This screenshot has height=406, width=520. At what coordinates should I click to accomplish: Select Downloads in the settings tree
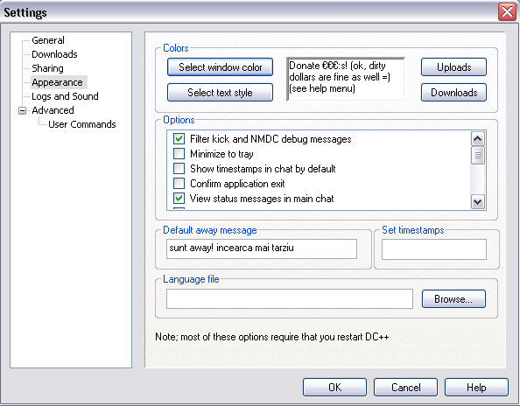point(54,54)
